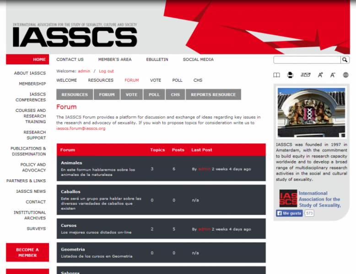
Task: Open MEMBER'S AREA in top navigation
Action: [115, 59]
